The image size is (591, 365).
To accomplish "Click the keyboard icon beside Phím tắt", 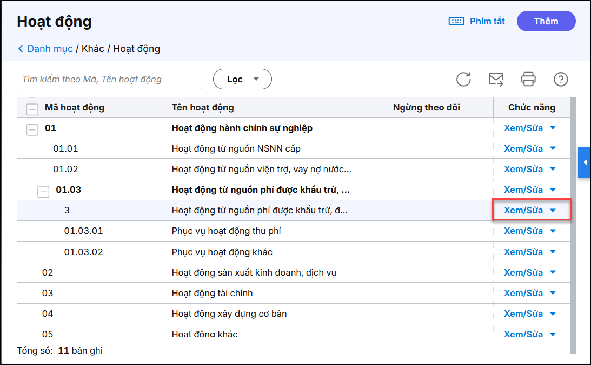I will [x=456, y=21].
